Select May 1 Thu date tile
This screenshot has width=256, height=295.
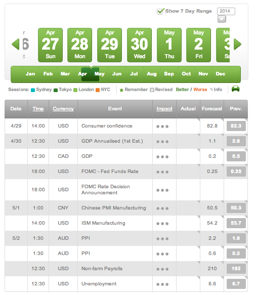click(x=169, y=45)
